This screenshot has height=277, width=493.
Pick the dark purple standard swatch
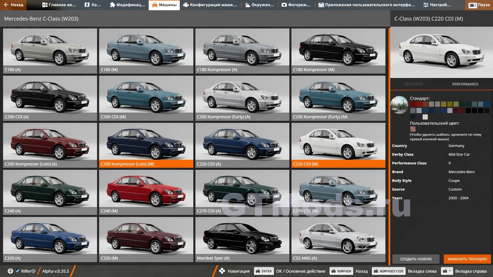(x=419, y=117)
